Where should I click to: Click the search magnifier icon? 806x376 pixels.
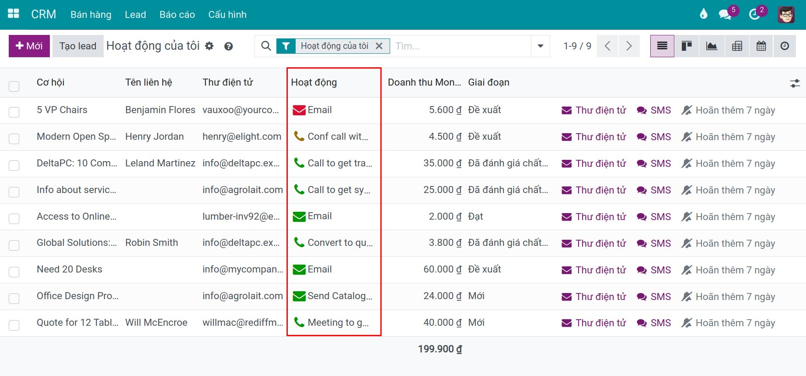point(266,46)
